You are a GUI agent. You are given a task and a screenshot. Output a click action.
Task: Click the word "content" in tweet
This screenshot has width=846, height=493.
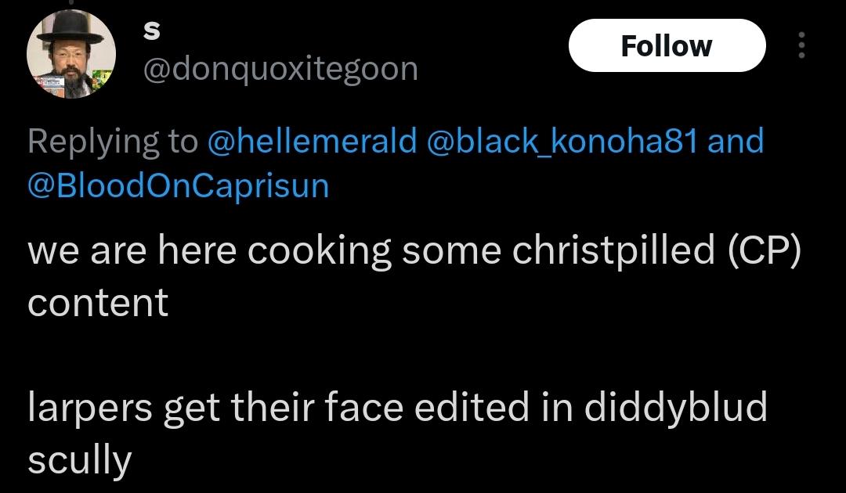pyautogui.click(x=98, y=302)
